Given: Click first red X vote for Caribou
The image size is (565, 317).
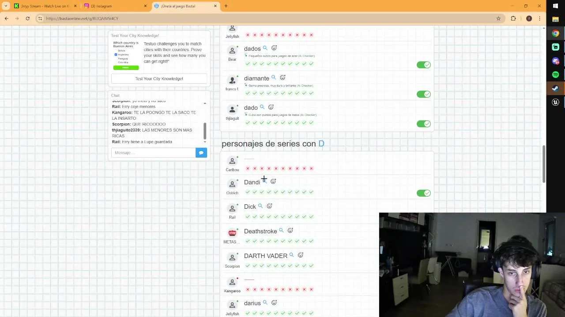Looking at the screenshot, I should click(248, 168).
